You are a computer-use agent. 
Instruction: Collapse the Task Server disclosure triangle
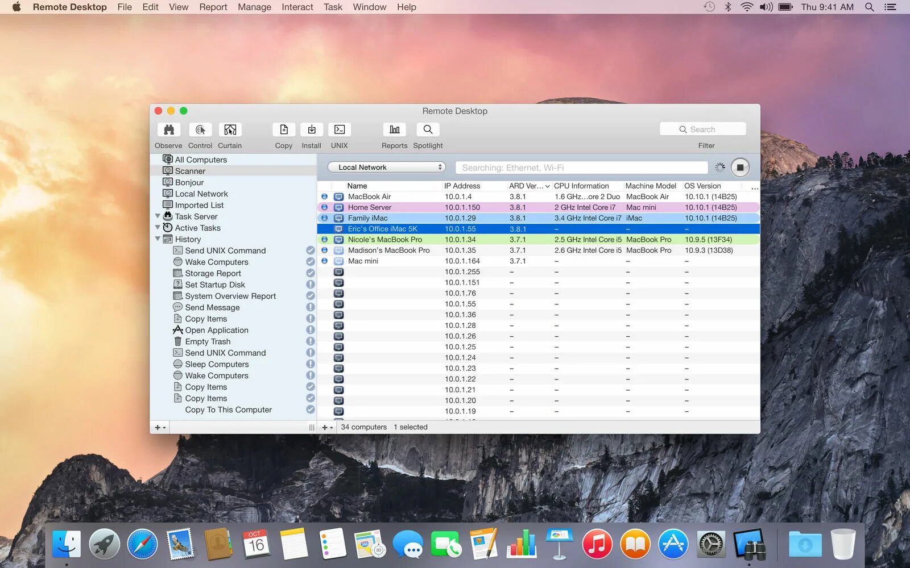point(158,216)
